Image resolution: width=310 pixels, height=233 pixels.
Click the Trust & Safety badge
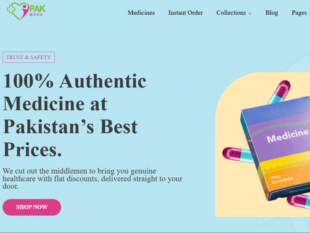pyautogui.click(x=29, y=57)
